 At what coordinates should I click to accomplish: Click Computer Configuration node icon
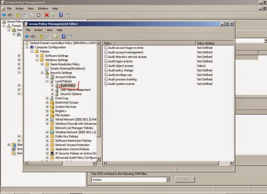pyautogui.click(x=32, y=47)
